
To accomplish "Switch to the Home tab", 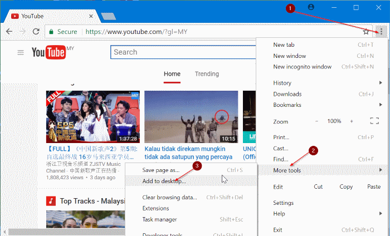I will (x=172, y=74).
